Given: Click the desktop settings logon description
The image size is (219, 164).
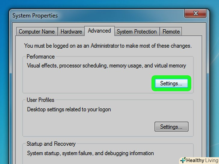Looking at the screenshot, I should (x=69, y=109).
